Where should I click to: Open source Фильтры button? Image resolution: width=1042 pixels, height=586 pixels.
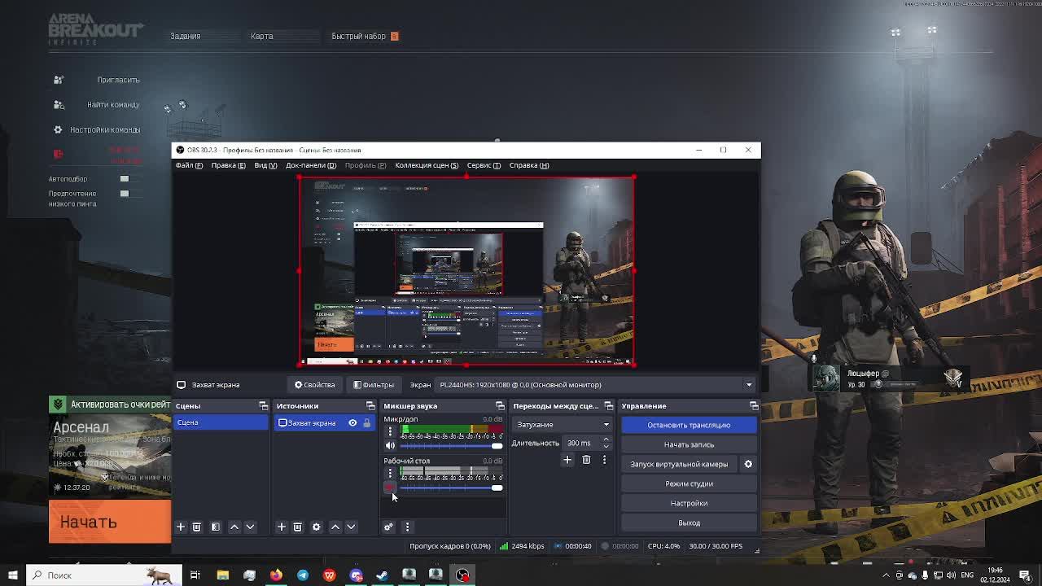[x=374, y=385]
